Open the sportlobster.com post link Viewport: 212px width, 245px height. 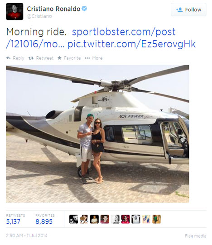[x=91, y=38]
